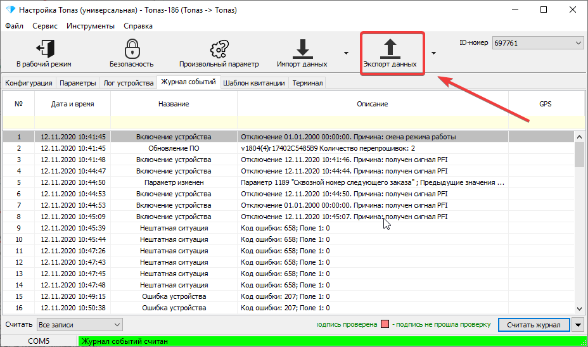Click the red signature-failed color swatch
This screenshot has height=347, width=588.
(x=385, y=324)
